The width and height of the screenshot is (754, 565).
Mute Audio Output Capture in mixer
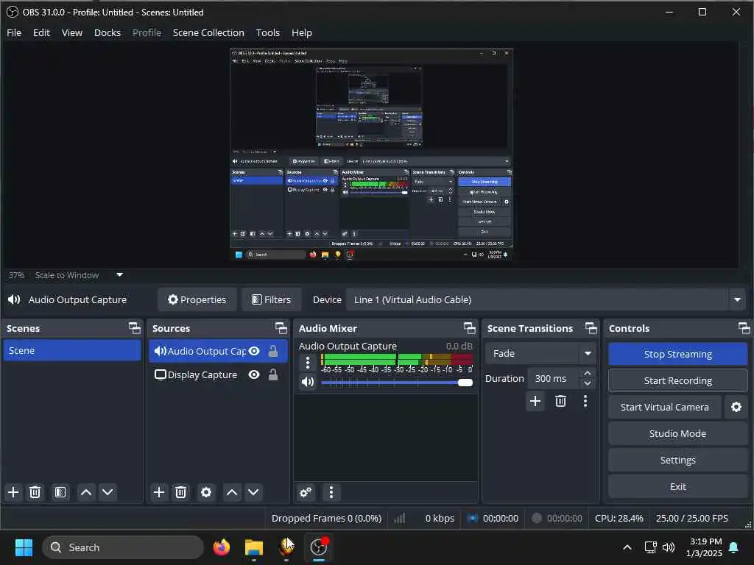[x=308, y=382]
